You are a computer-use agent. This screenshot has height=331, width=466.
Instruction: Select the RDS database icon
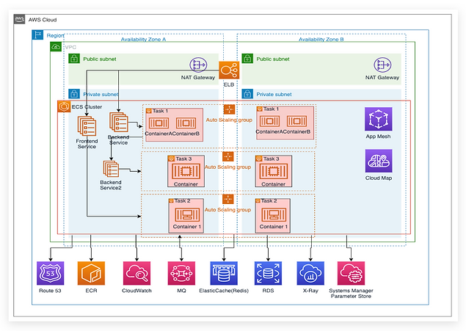pyautogui.click(x=268, y=273)
